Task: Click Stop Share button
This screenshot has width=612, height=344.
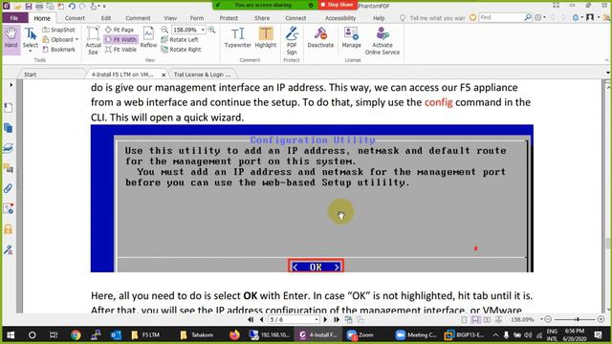Action: coord(338,5)
